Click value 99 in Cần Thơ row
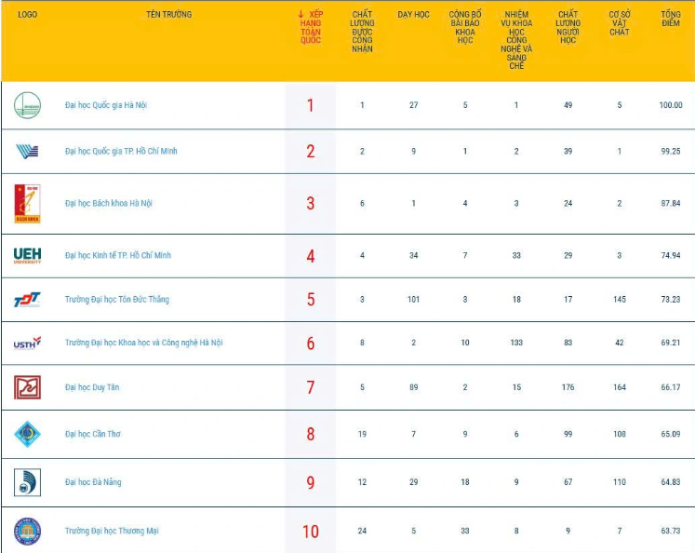This screenshot has width=695, height=553. (x=568, y=434)
